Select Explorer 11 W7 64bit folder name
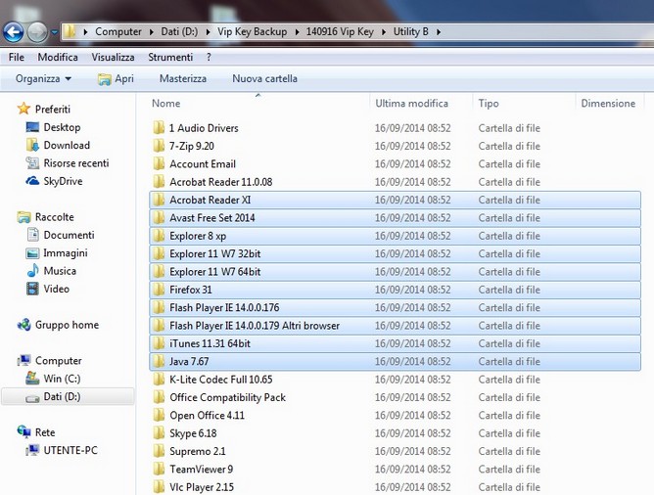This screenshot has width=654, height=495. coord(214,272)
